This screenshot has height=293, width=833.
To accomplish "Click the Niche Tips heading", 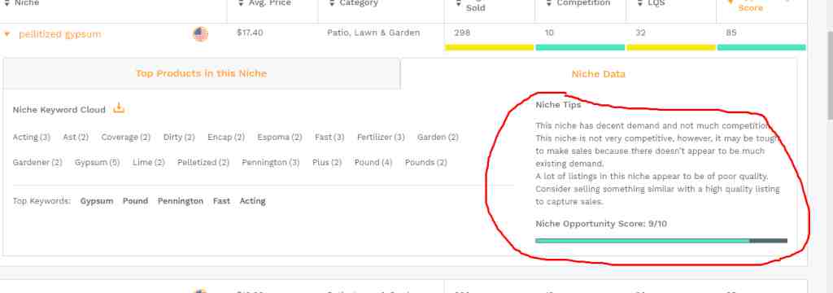I will coord(558,105).
